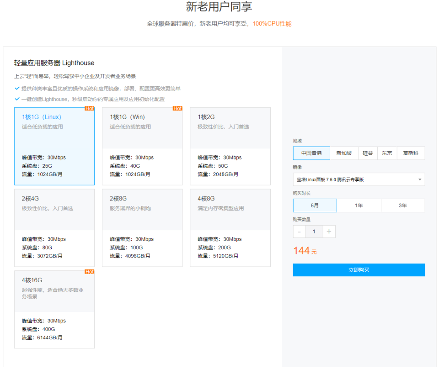Select region 新加坡

coord(344,153)
